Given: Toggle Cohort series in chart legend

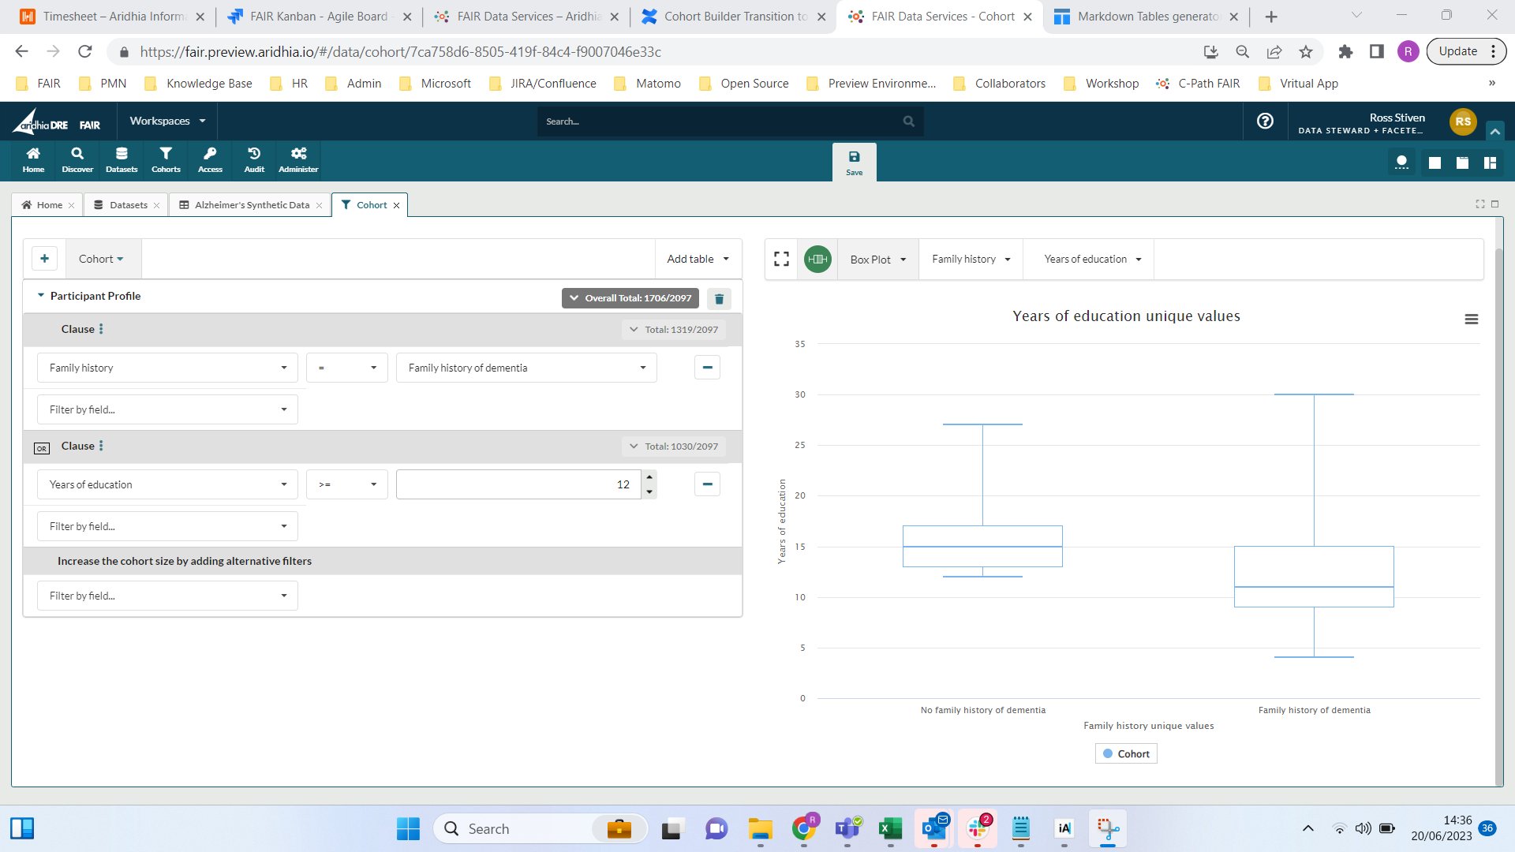Looking at the screenshot, I should (x=1126, y=754).
